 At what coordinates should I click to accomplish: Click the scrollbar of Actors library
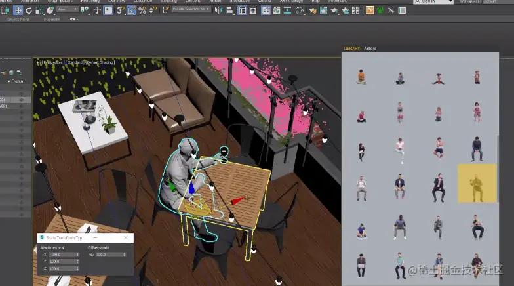point(498,168)
